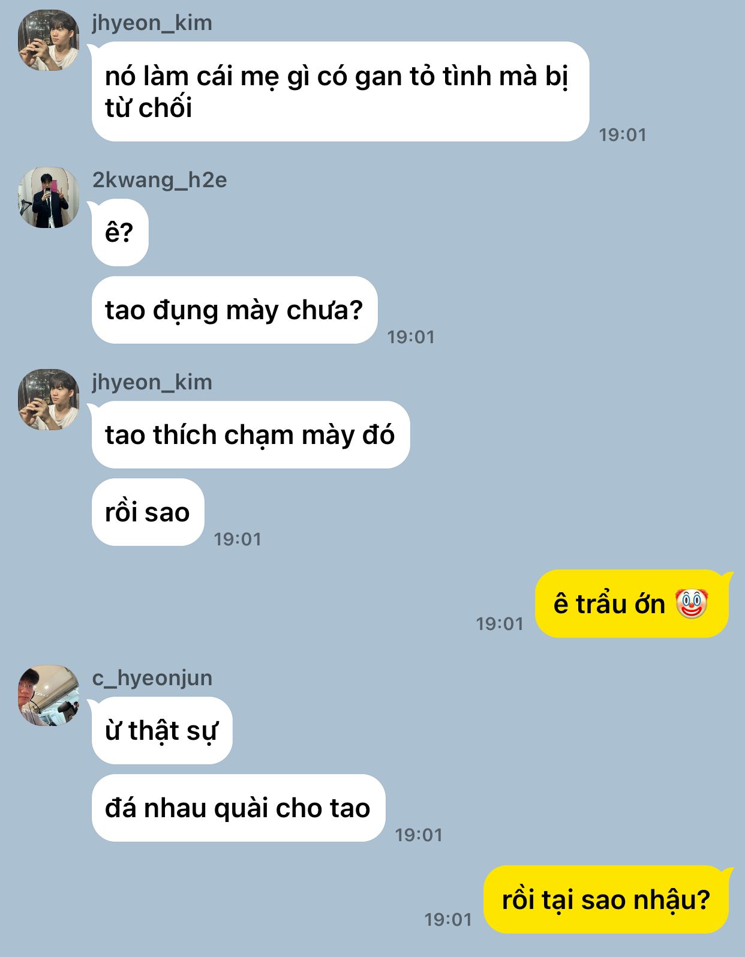Click the clown emoji in the yellow bubble
This screenshot has height=957, width=745.
692,604
